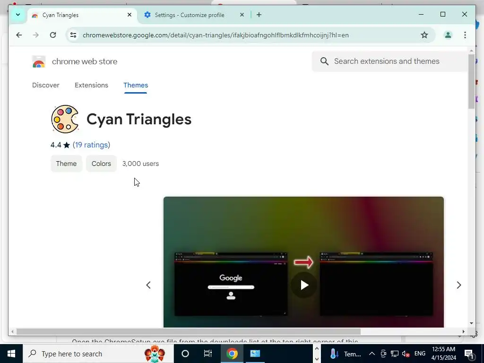Reload the page with the refresh icon
Viewport: 484px width, 363px height.
point(53,35)
